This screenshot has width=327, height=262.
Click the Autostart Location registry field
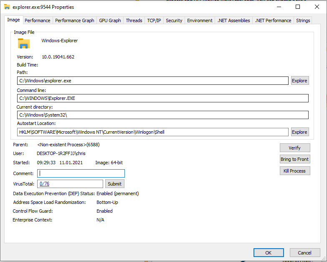point(153,132)
